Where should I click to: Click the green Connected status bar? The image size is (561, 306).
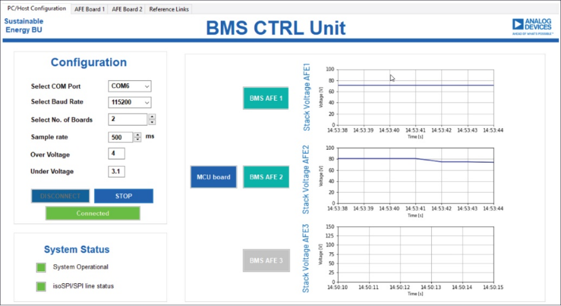(92, 213)
